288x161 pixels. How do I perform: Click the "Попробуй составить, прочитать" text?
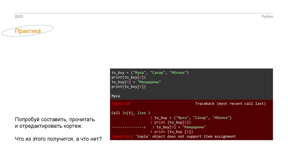point(55,119)
